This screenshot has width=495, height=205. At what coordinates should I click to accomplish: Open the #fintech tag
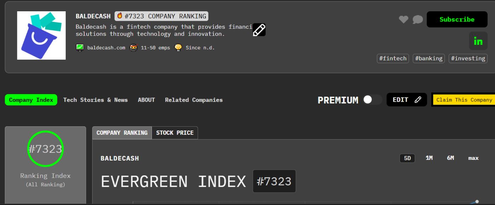coord(393,59)
